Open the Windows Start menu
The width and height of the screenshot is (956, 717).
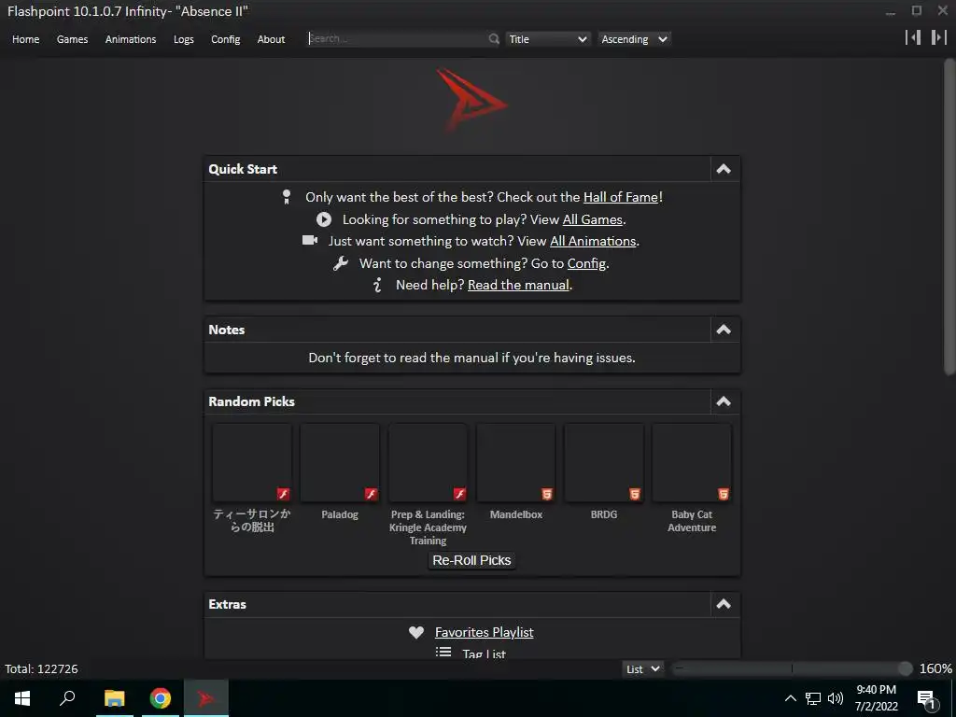click(x=22, y=698)
